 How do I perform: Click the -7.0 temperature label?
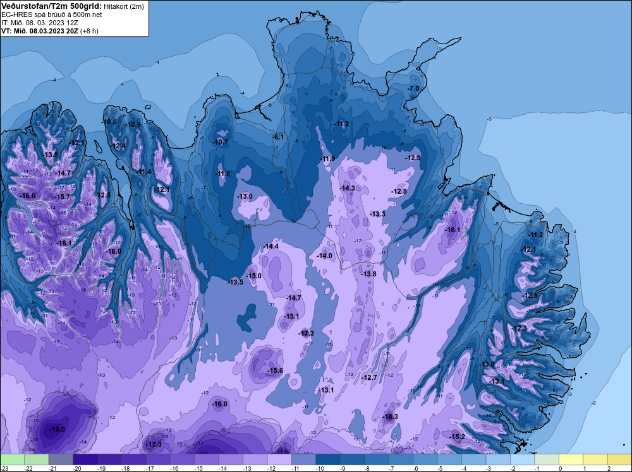(x=413, y=88)
